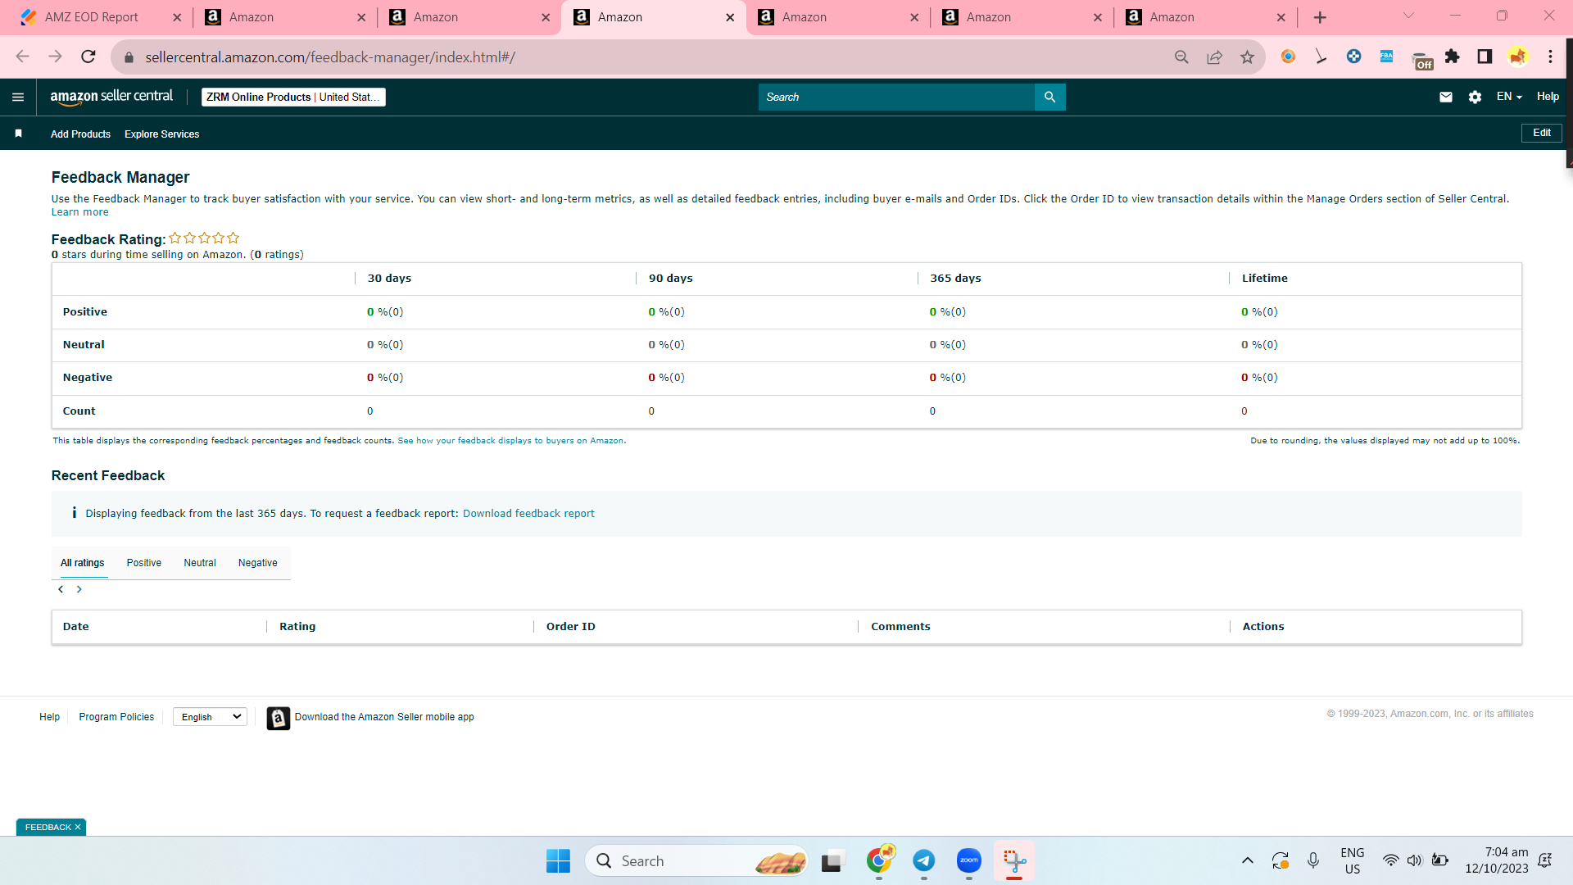Click Download feedback report link
Viewport: 1573px width, 885px height.
point(528,514)
